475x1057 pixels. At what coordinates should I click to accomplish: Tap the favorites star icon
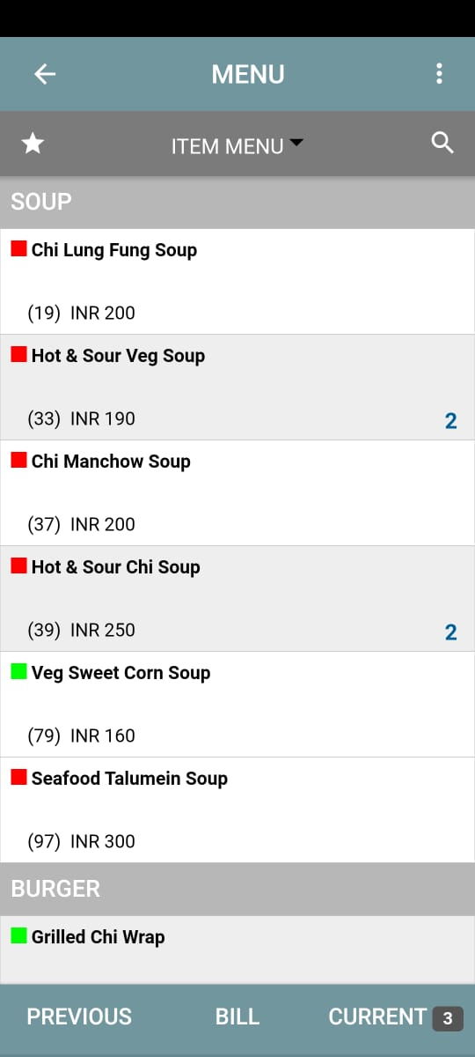click(x=33, y=144)
